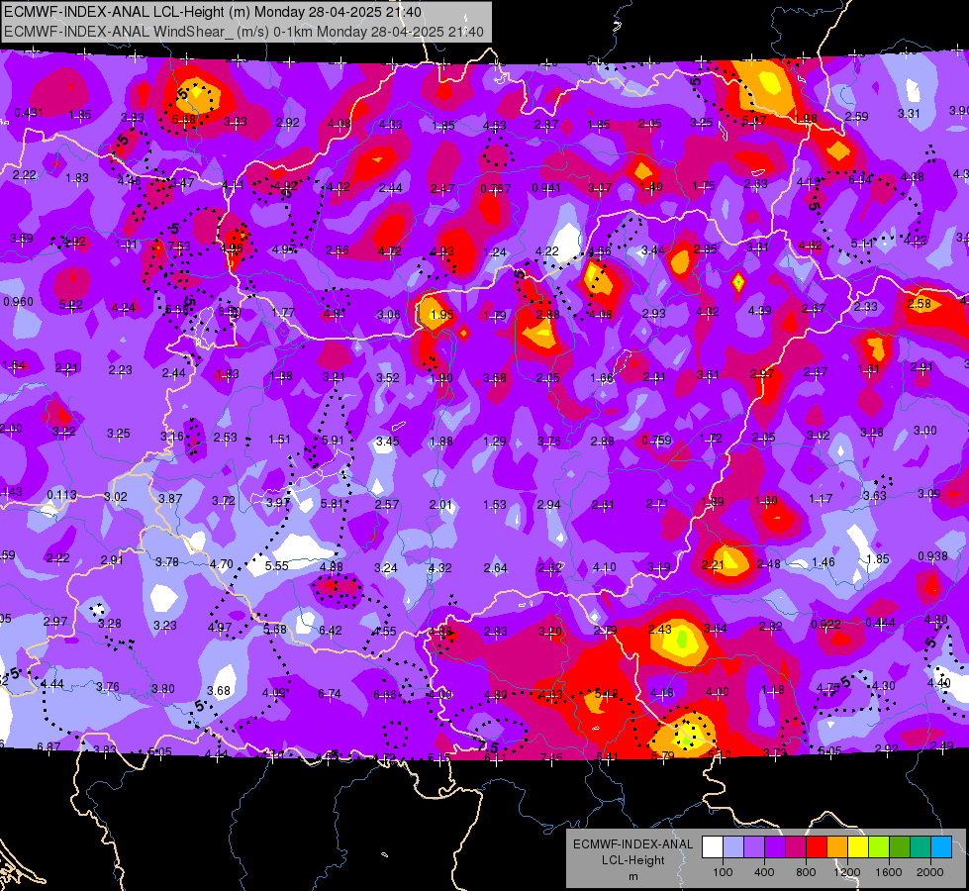Click wind shear value '0.938'
The height and width of the screenshot is (891, 969).
[932, 555]
